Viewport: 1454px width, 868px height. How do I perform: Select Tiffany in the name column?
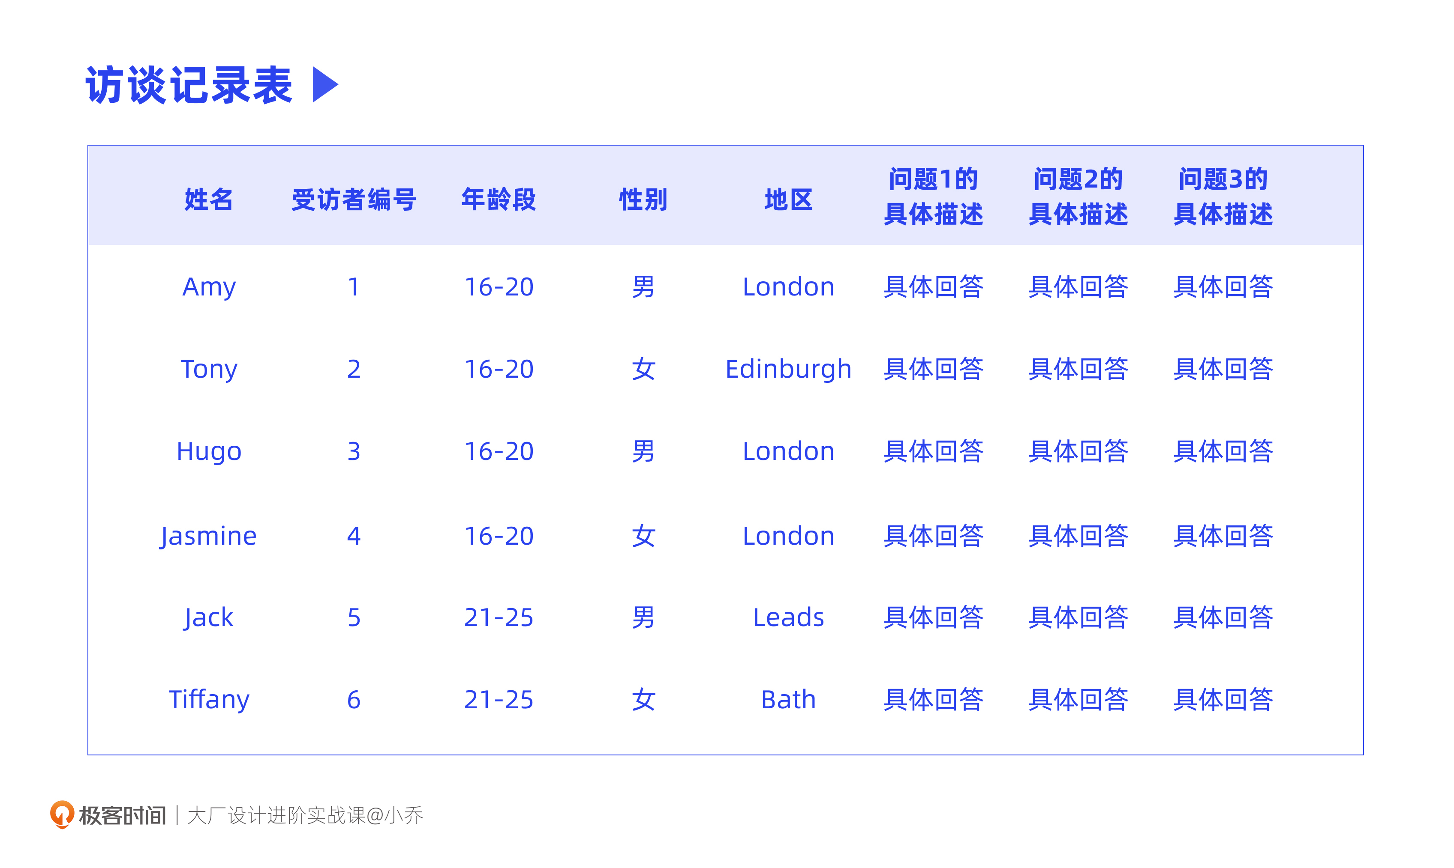(x=209, y=700)
